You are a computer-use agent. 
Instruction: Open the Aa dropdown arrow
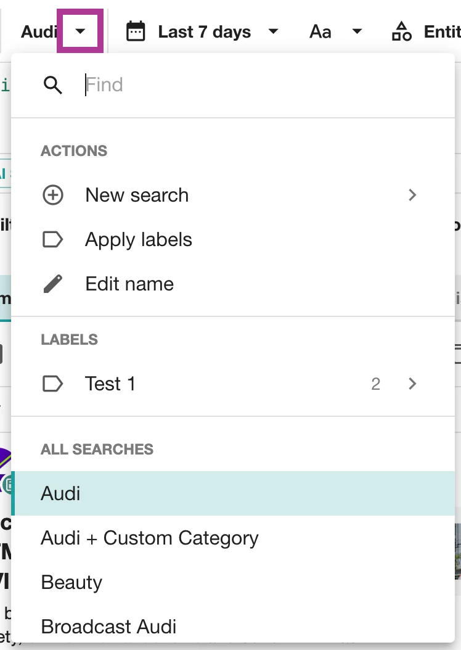tap(356, 31)
